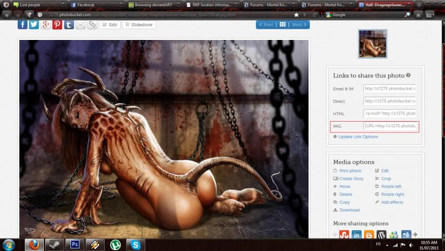Select the HTML code field
The image size is (445, 251).
[x=390, y=114]
